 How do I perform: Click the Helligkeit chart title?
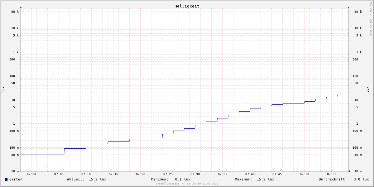tap(187, 6)
